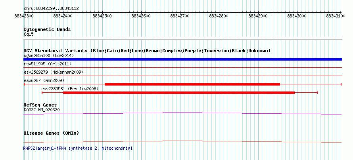Click ruler position 88343000

pos(297,16)
